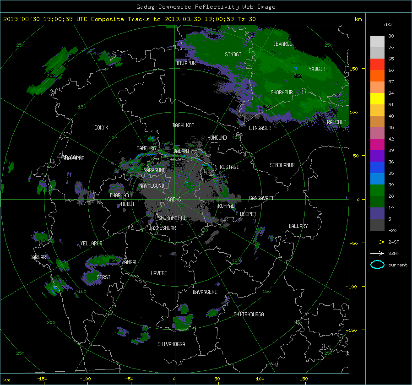Click the YADGIR city label
The width and height of the screenshot is (412, 385).
coord(317,69)
